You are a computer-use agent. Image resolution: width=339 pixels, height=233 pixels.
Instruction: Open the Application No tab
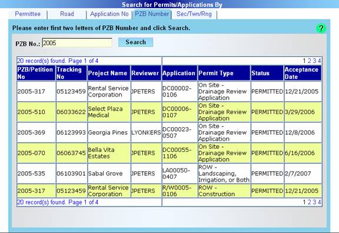(109, 14)
